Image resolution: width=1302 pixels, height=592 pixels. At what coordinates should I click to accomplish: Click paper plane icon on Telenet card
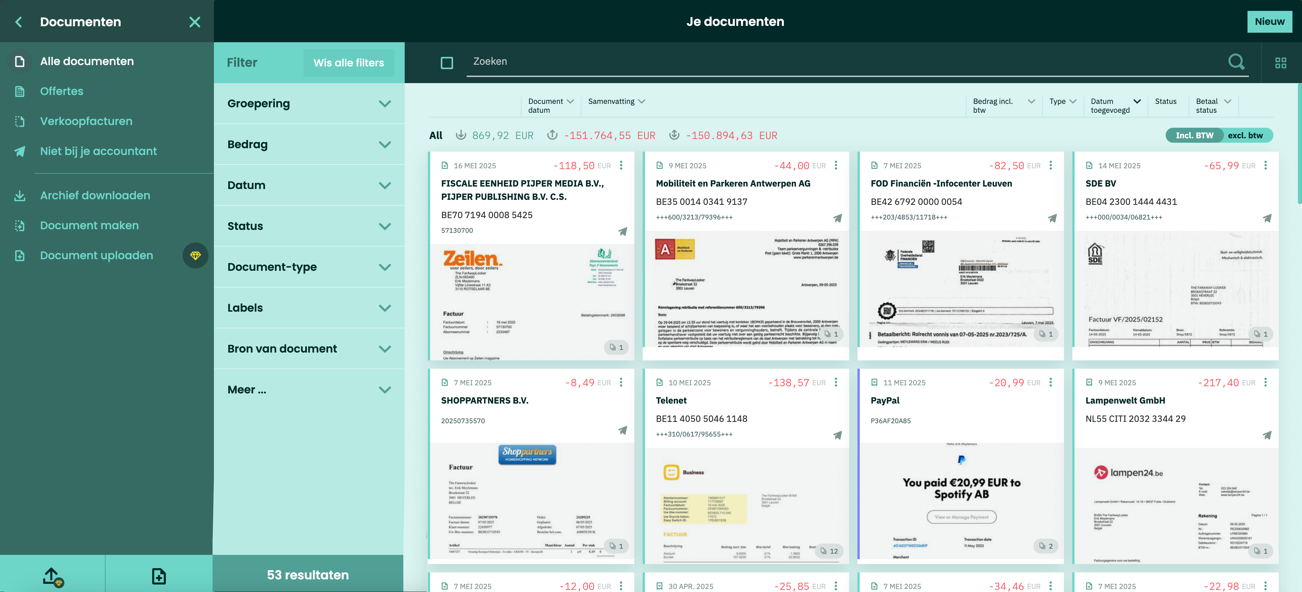(837, 435)
